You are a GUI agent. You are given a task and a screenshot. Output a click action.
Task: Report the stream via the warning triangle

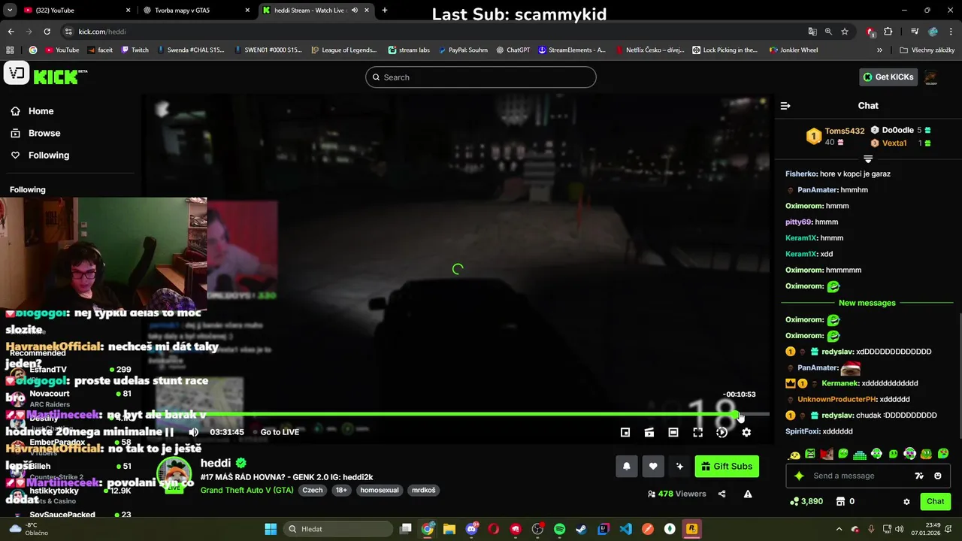point(748,494)
